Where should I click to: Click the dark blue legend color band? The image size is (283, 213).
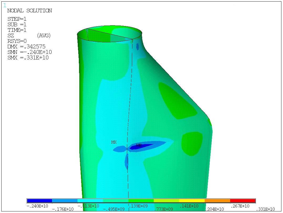39,201
